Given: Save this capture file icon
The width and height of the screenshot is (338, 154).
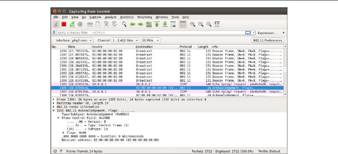Looking at the screenshot, I should 98,24.
